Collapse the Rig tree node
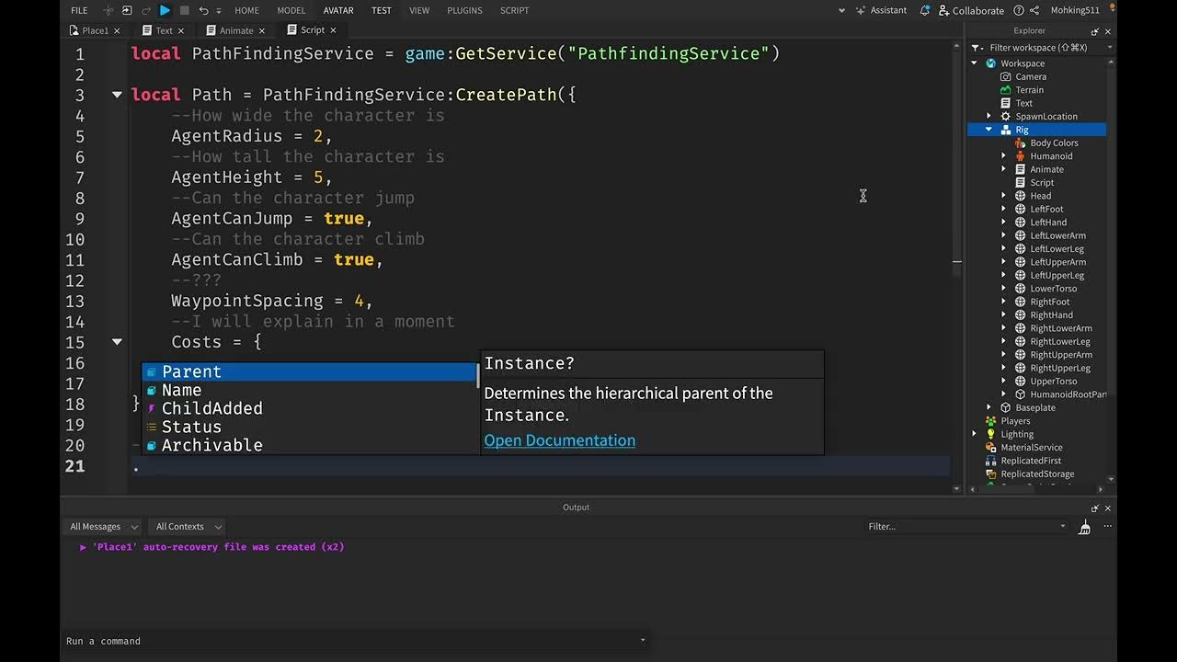Viewport: 1177px width, 662px height. click(x=989, y=130)
